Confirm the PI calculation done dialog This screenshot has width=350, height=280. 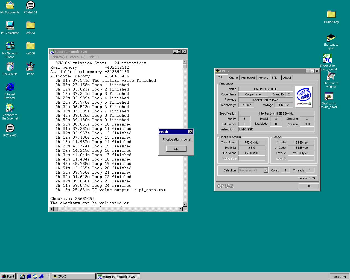pyautogui.click(x=176, y=149)
